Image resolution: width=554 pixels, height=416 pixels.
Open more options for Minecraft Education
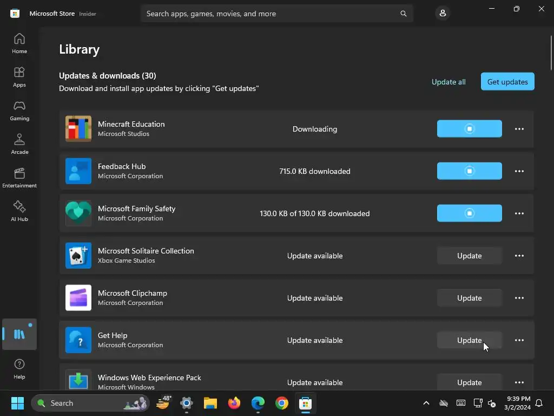[x=519, y=129]
